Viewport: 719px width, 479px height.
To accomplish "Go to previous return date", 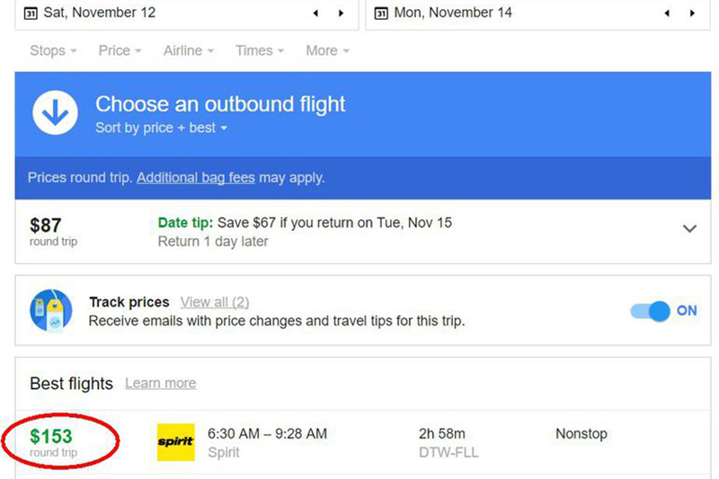I will 666,13.
